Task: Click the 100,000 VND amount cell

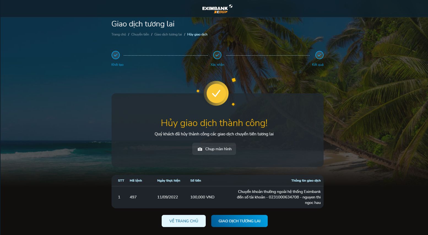Action: tap(202, 197)
